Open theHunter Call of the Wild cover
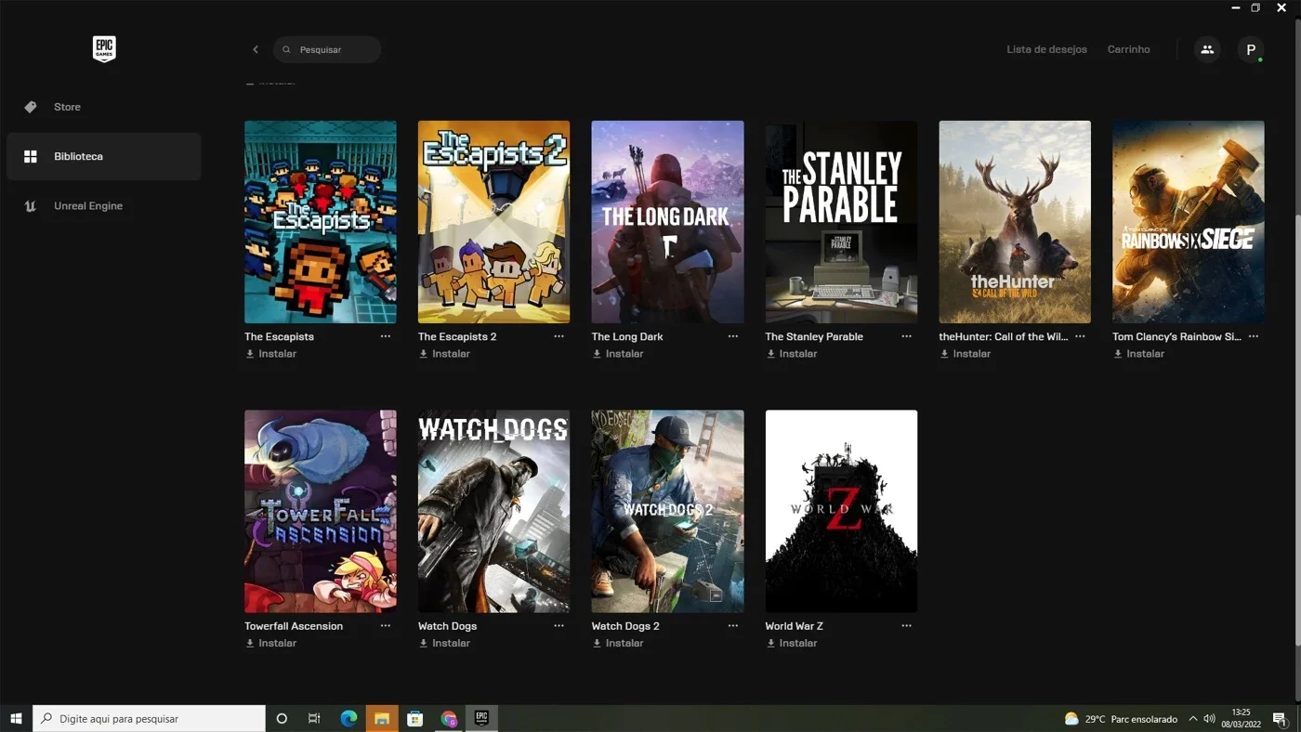 [x=1015, y=222]
